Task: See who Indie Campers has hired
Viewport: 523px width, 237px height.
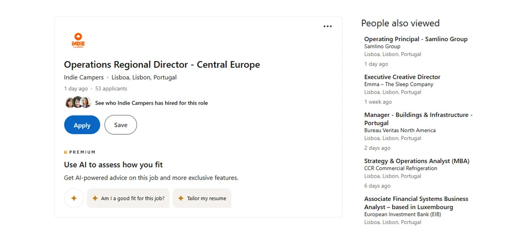Action: coord(151,103)
